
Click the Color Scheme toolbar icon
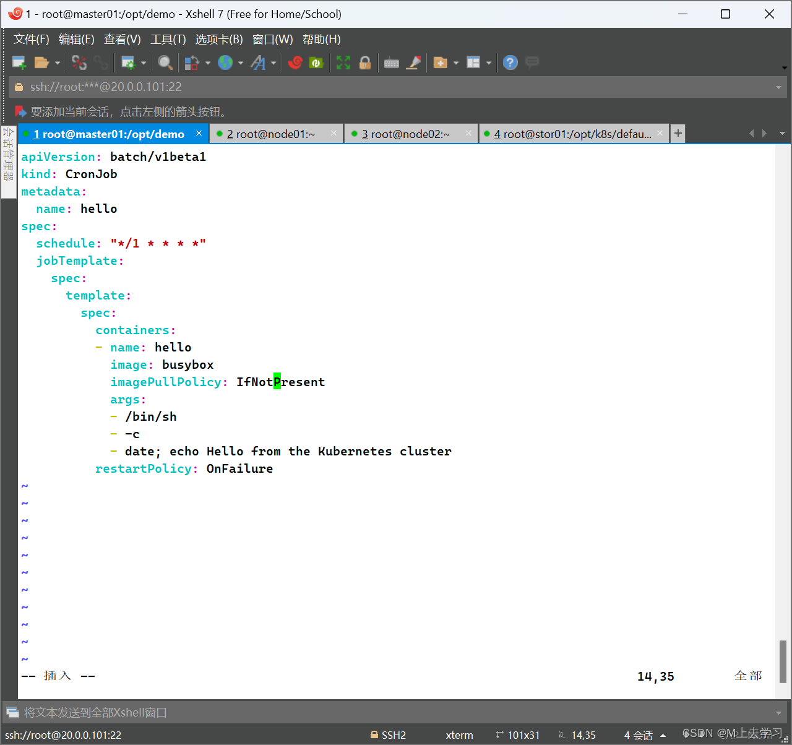[x=192, y=62]
